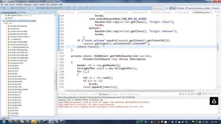This screenshot has width=221, height=124.
Task: Select the APIAIAPILogic.java editor tab
Action: pyautogui.click(x=202, y=12)
